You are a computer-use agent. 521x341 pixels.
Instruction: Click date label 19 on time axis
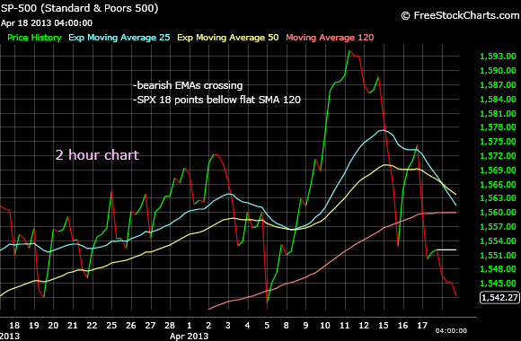pos(34,326)
